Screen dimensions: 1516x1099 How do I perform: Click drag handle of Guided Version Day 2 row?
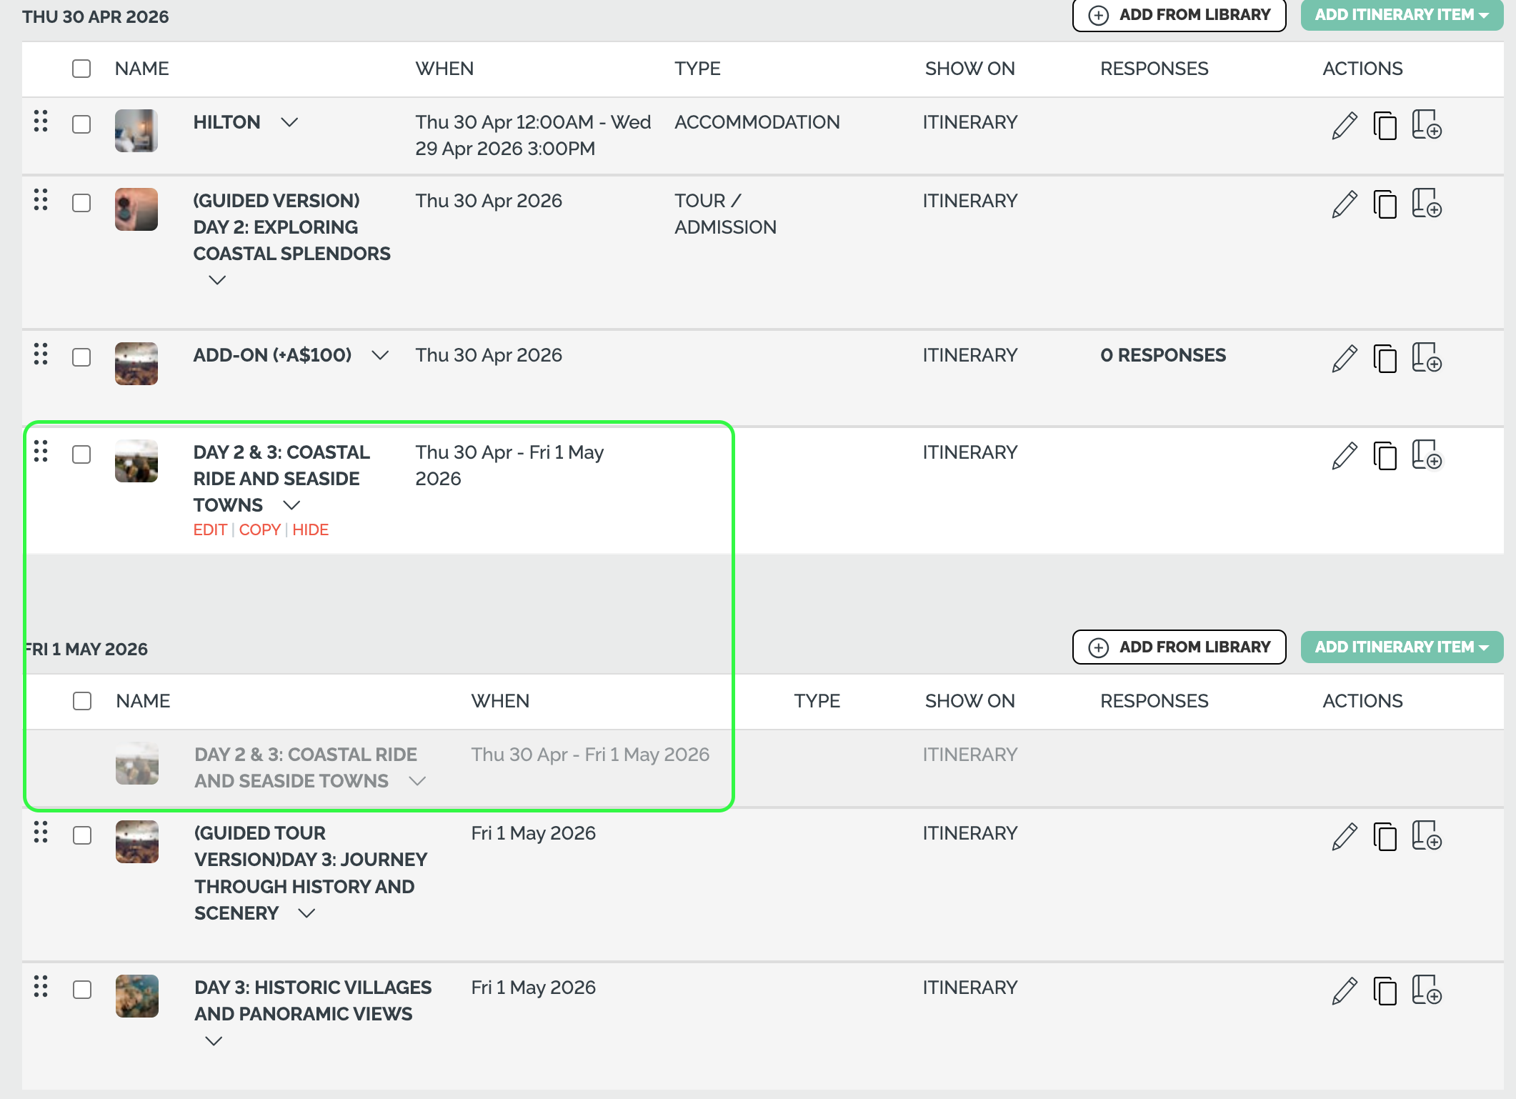click(41, 199)
